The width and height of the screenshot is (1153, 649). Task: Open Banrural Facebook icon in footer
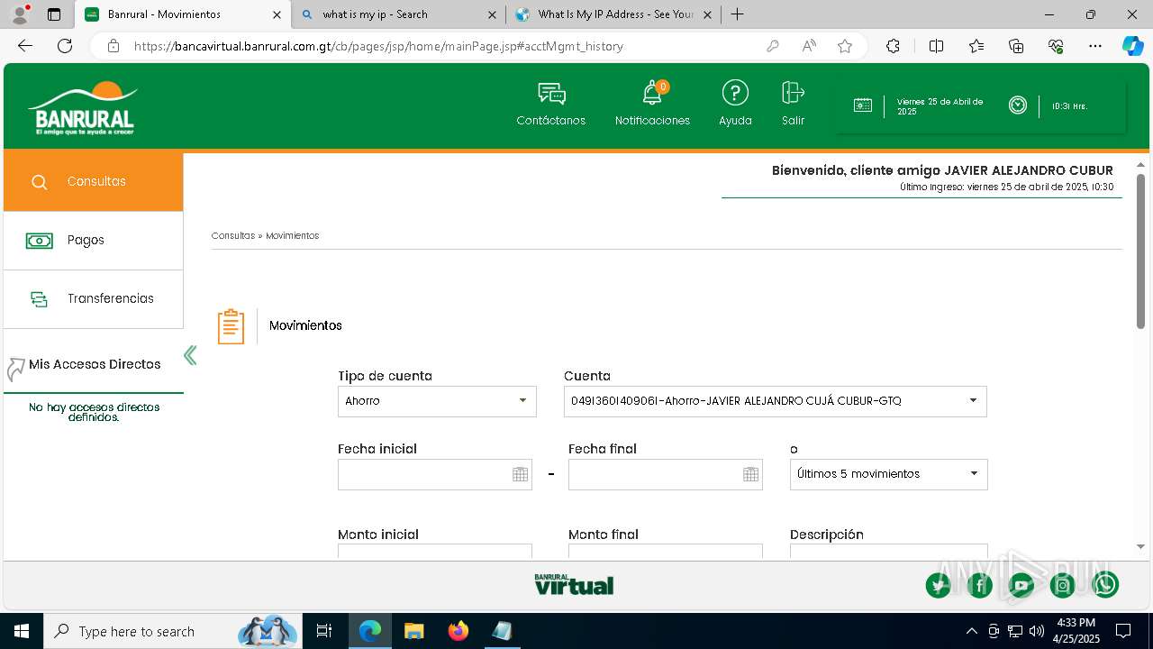tap(980, 585)
